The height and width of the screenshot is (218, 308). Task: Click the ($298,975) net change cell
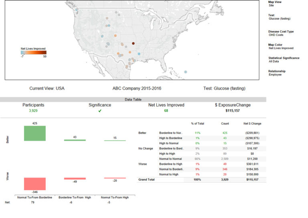coord(252,138)
